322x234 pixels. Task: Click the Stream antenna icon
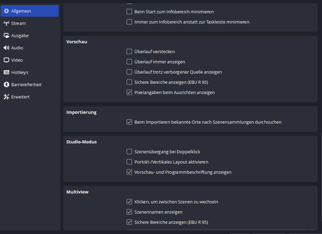(6, 24)
